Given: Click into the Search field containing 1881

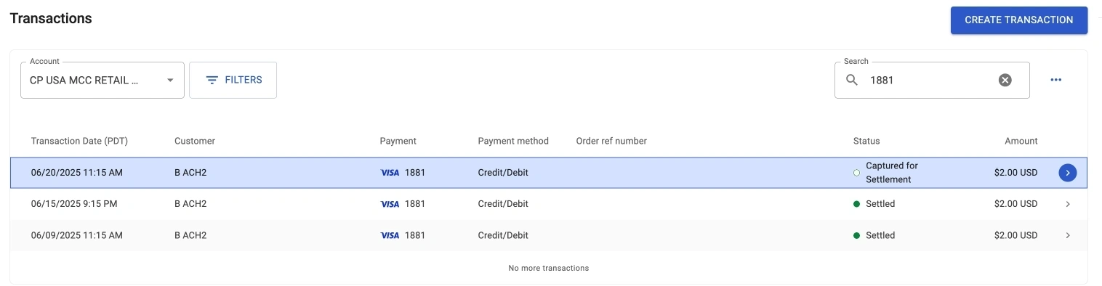Looking at the screenshot, I should point(932,80).
